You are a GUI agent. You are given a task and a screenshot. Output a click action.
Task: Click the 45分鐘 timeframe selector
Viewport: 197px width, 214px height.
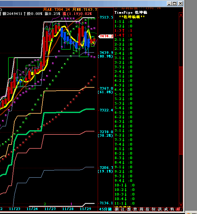pyautogui.click(x=105, y=209)
